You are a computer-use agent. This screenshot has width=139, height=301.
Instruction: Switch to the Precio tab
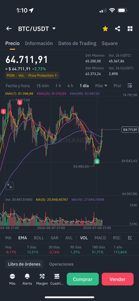click(13, 43)
